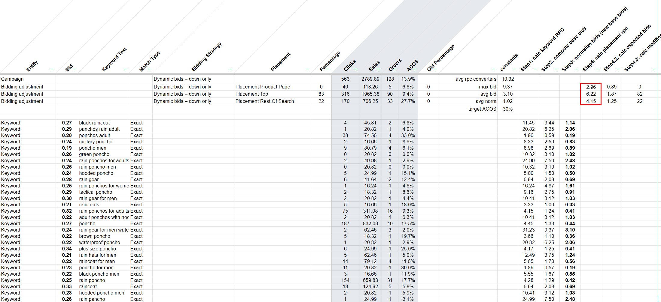
Task: Open the Sales column filter
Action: pos(378,70)
